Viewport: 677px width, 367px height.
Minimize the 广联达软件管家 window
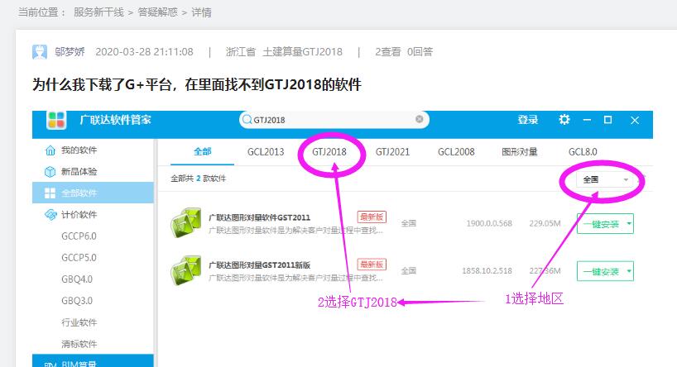pyautogui.click(x=587, y=120)
